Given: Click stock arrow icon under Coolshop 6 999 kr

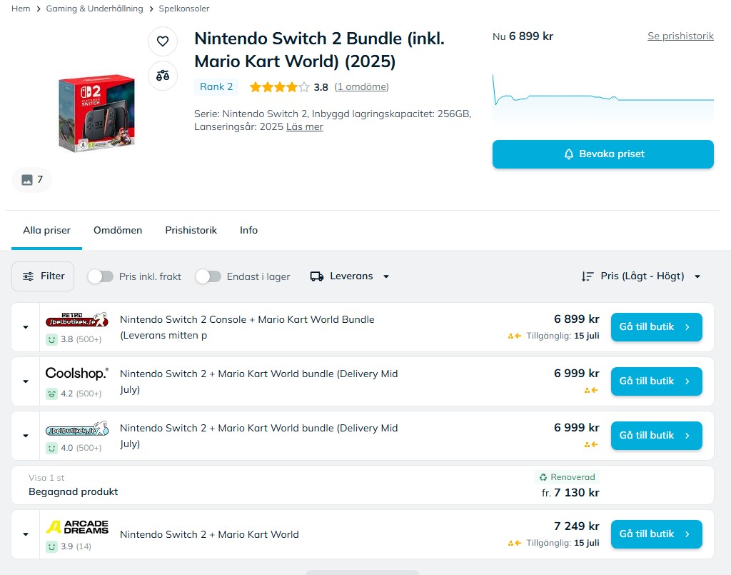Looking at the screenshot, I should (x=591, y=390).
